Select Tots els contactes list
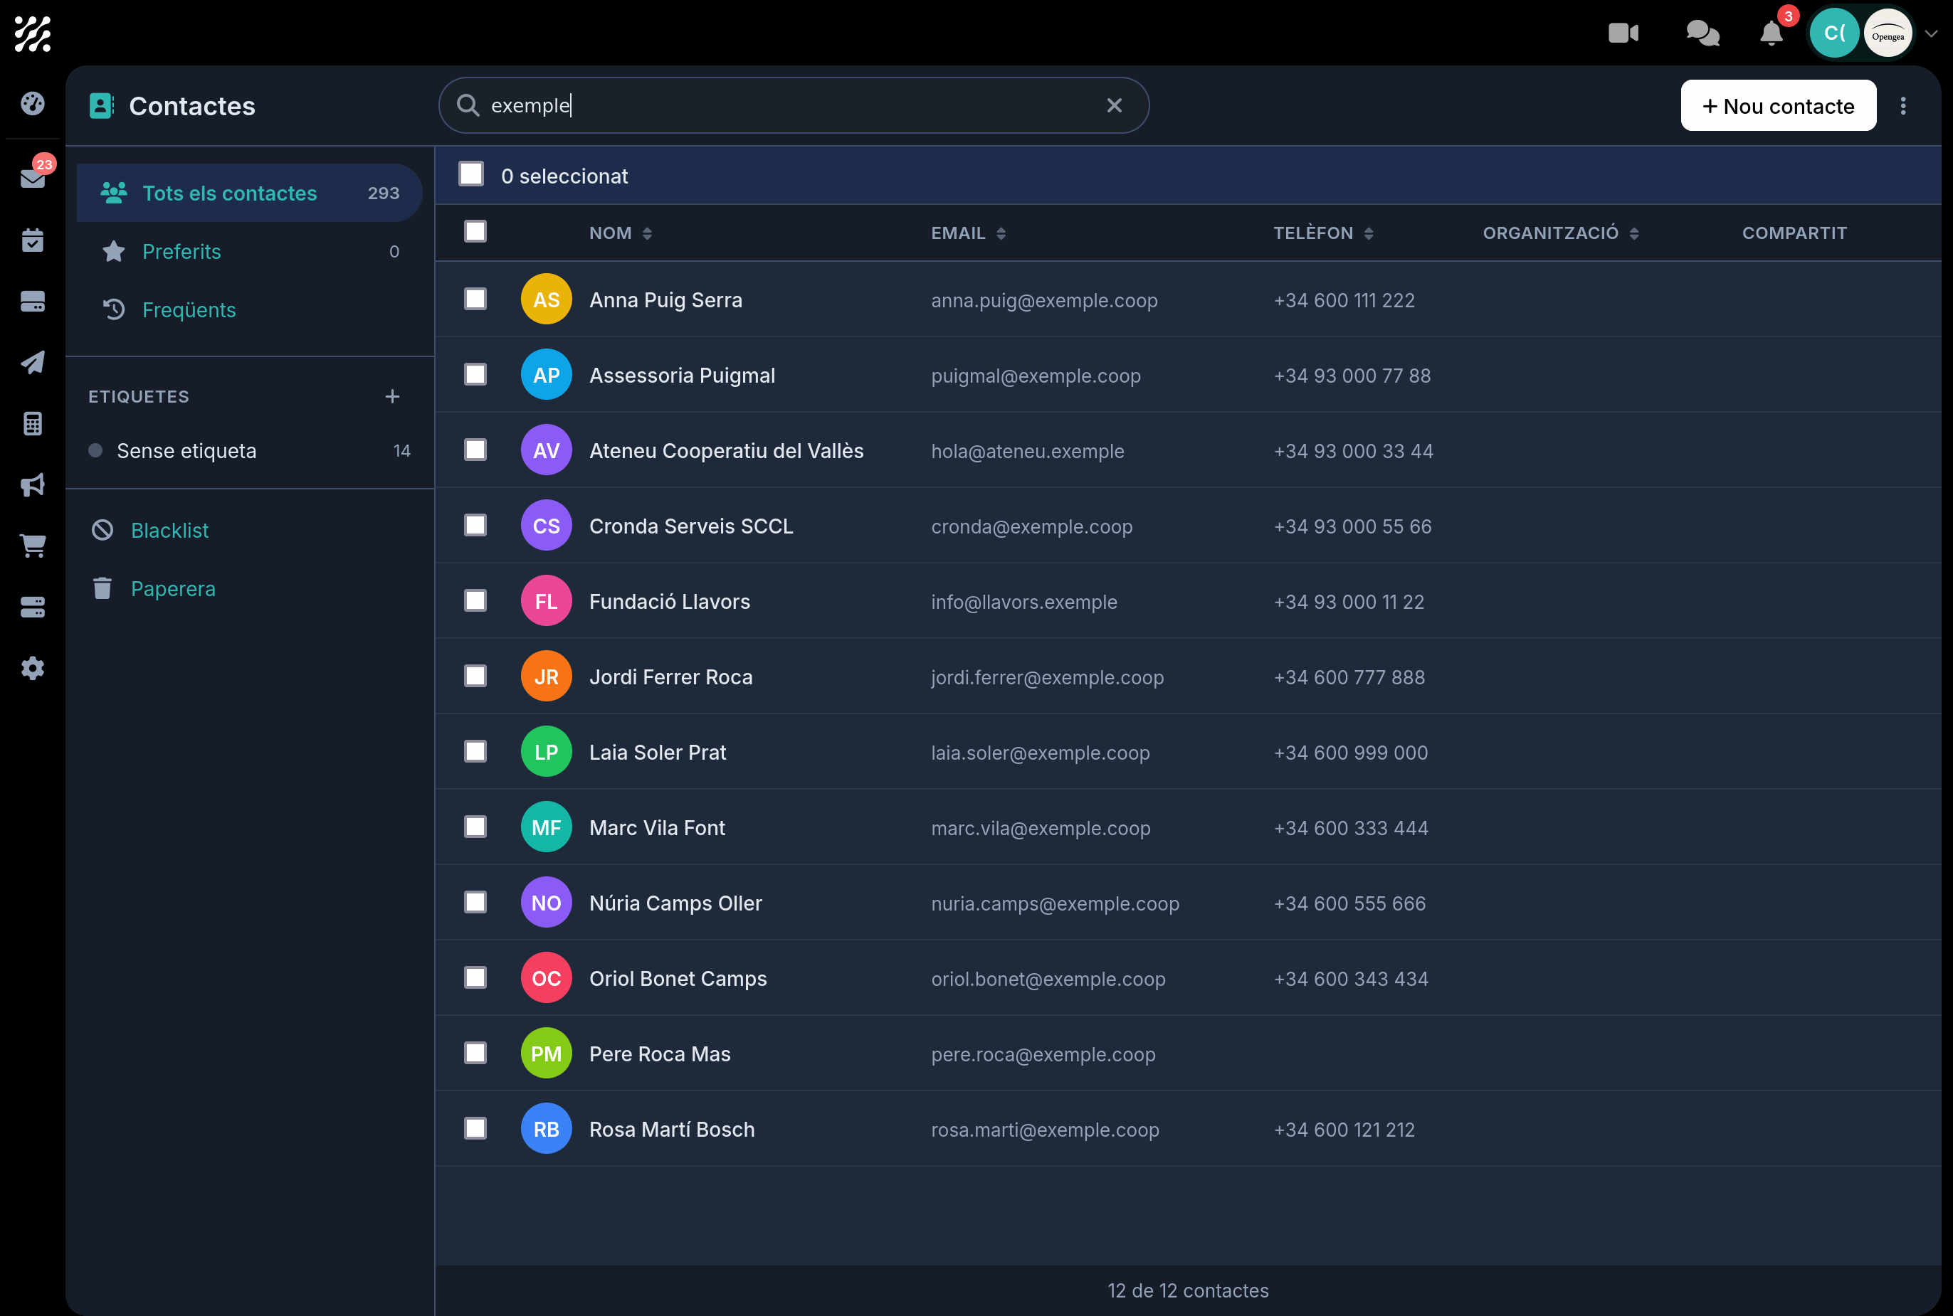The width and height of the screenshot is (1953, 1316). [x=249, y=193]
